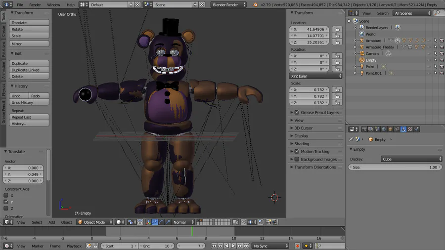Open the Constraints properties tab
The image size is (445, 250).
click(x=397, y=129)
